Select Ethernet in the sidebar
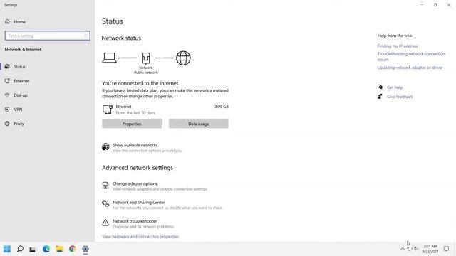Image resolution: width=456 pixels, height=256 pixels. pyautogui.click(x=21, y=81)
